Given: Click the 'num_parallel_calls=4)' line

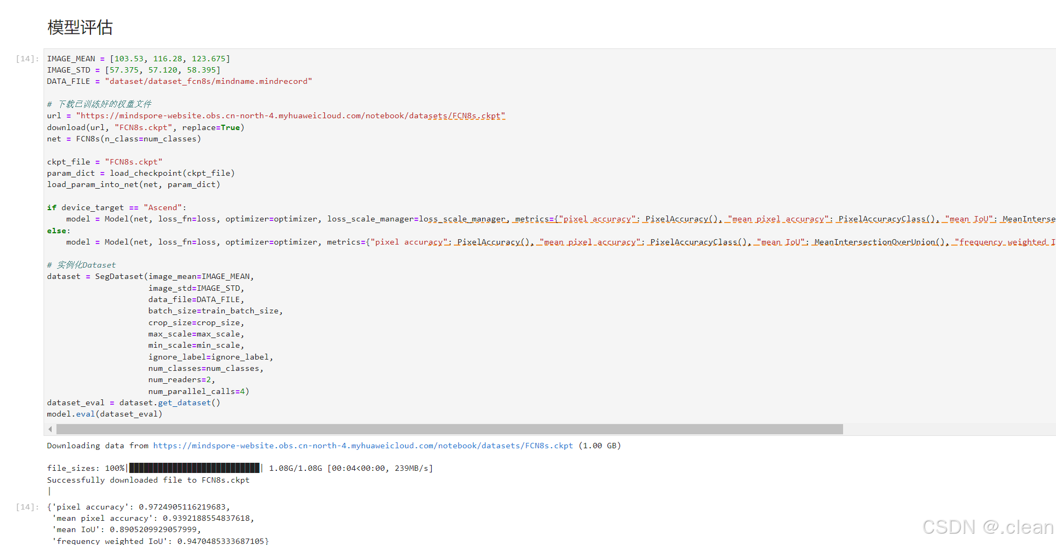Looking at the screenshot, I should [x=199, y=391].
